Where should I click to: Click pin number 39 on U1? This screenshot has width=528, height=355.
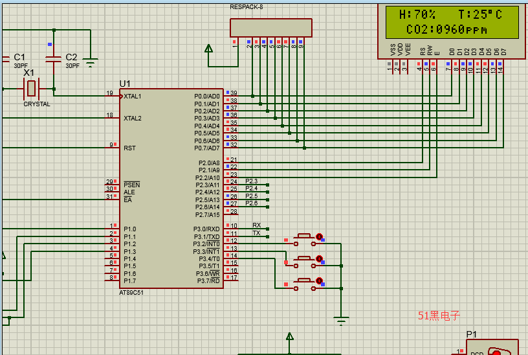pos(234,93)
